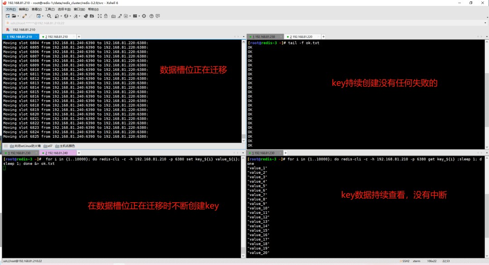489x265 pixels.
Task: Open the 工具 menu
Action: click(49, 9)
